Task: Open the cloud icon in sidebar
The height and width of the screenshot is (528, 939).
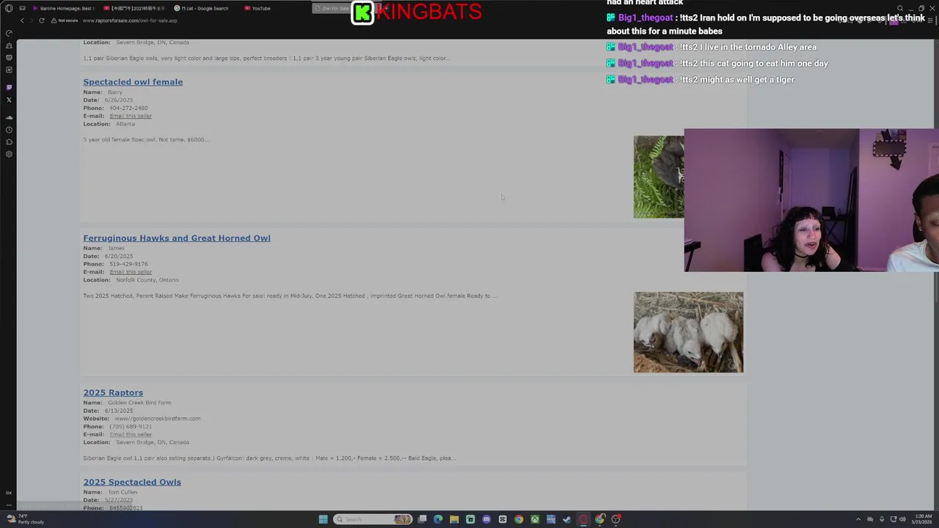Action: click(9, 117)
